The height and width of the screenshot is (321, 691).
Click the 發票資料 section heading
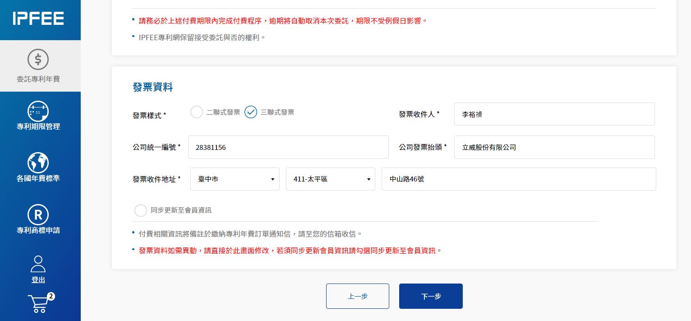tap(153, 87)
